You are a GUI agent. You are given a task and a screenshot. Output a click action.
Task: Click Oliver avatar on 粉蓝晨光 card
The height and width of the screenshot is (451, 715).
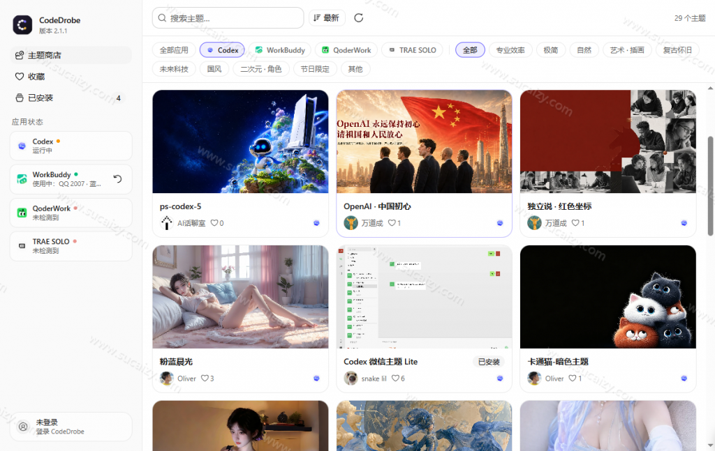167,379
